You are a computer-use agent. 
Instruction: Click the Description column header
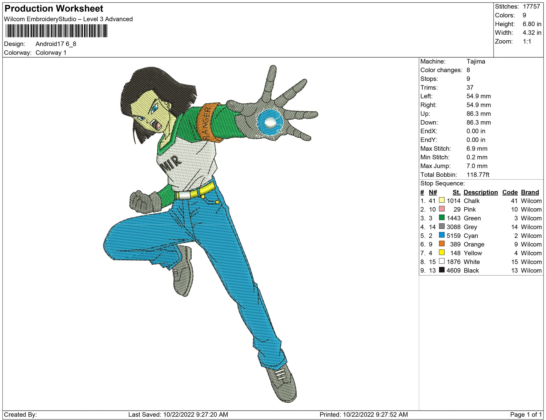[x=481, y=192]
